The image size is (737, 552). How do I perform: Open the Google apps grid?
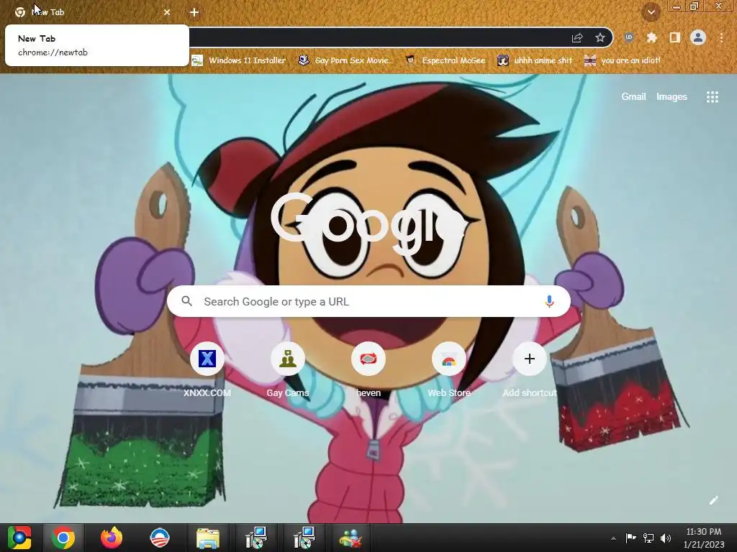[712, 97]
